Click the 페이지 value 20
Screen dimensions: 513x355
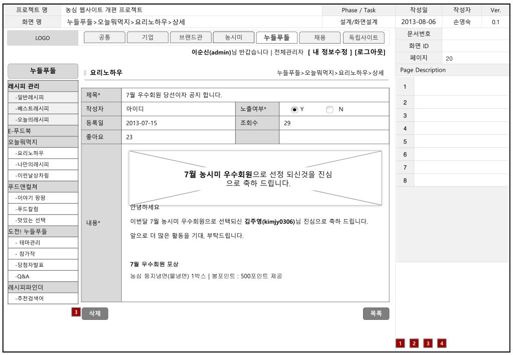pos(449,59)
